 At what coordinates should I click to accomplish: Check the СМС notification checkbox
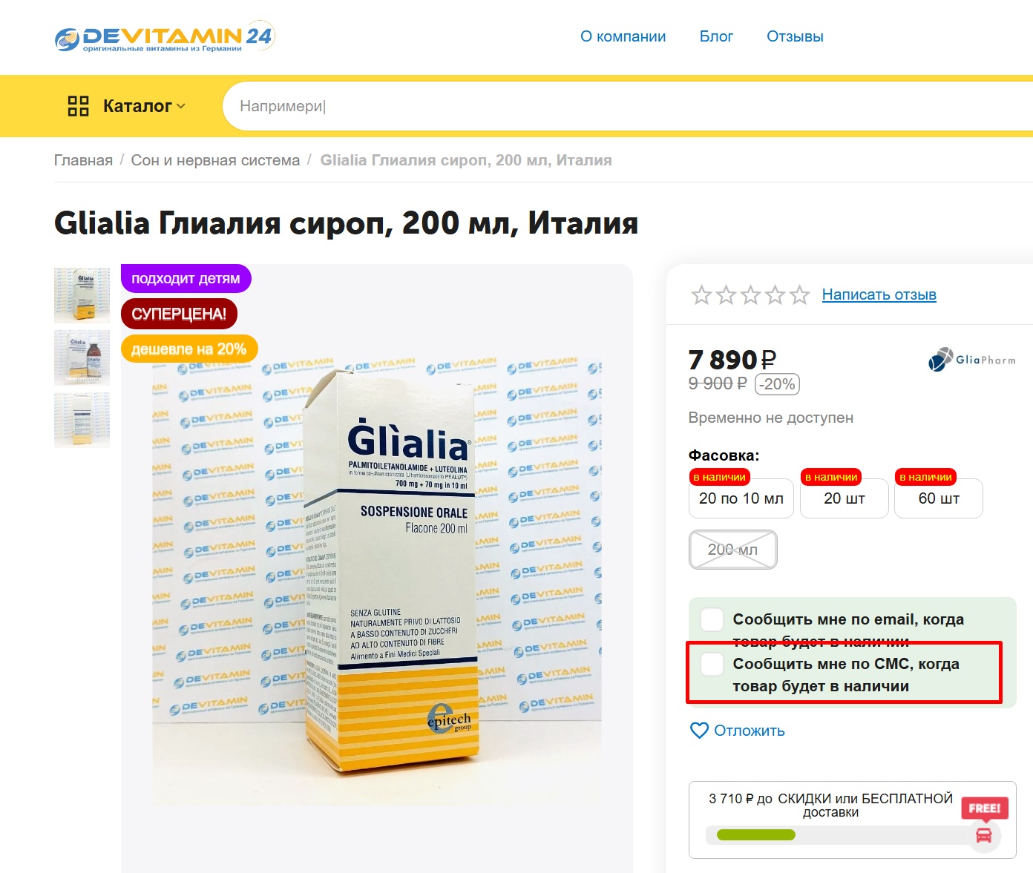[x=712, y=664]
